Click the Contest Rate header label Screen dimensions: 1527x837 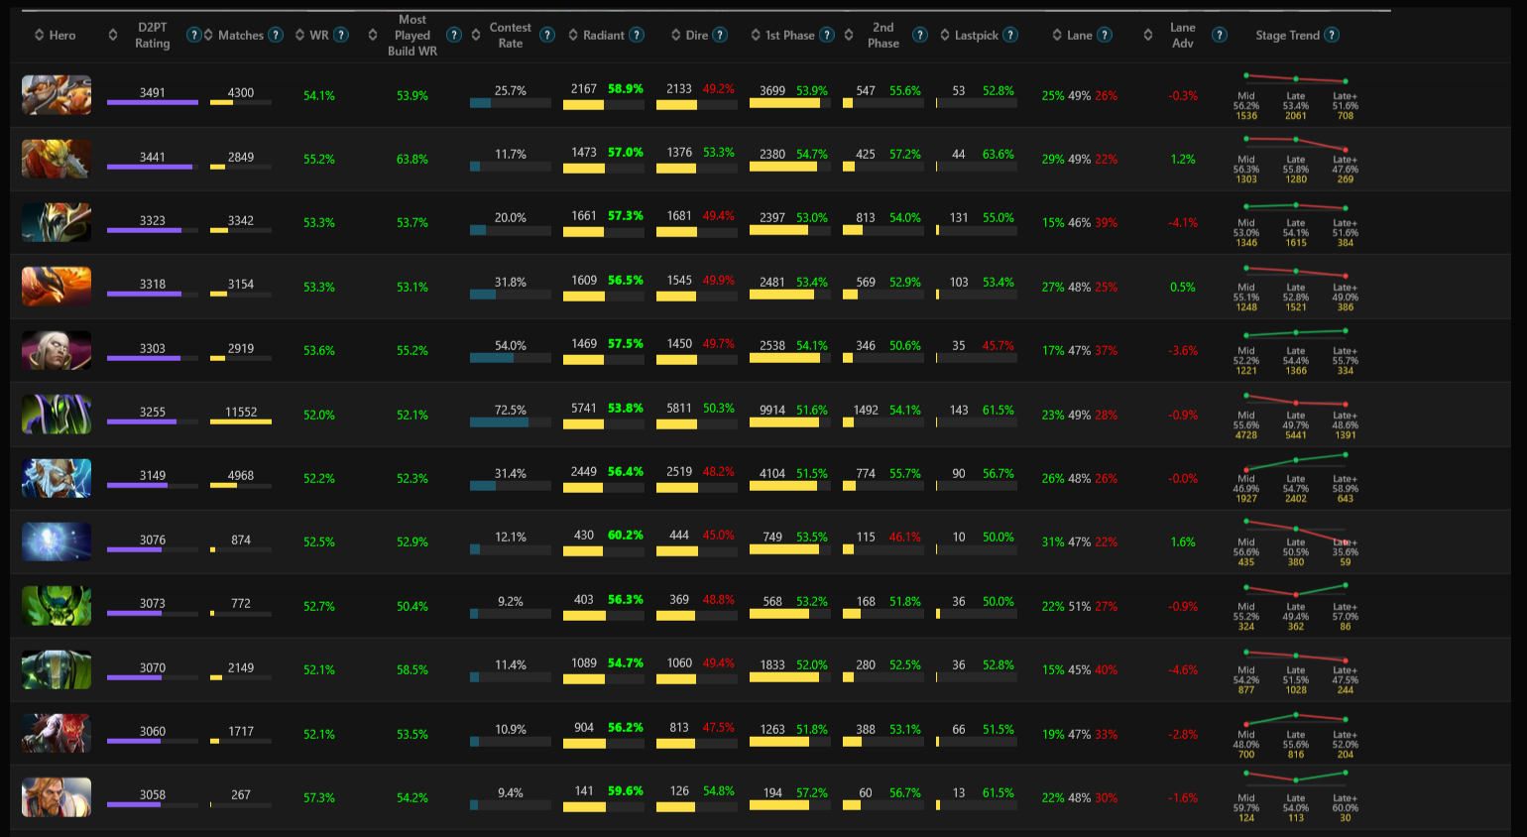tap(511, 35)
